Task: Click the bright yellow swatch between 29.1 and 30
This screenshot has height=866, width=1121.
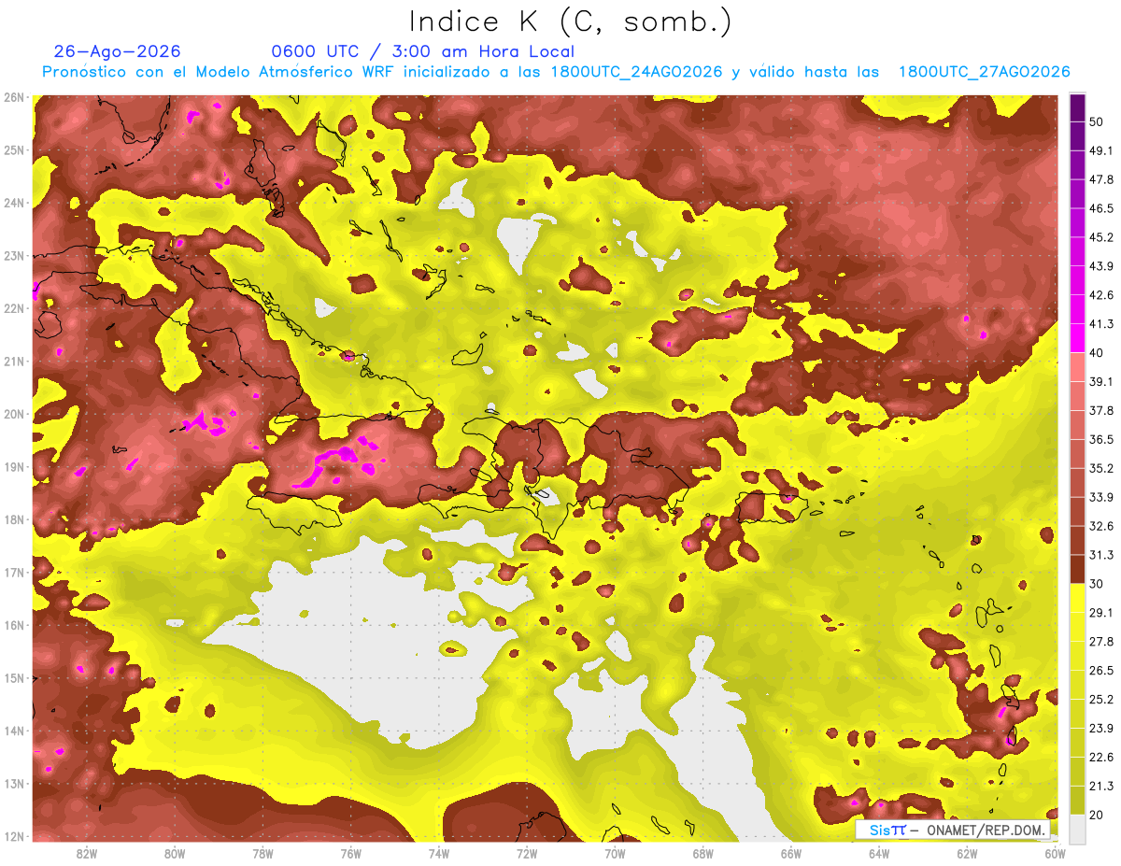Action: tap(1077, 598)
